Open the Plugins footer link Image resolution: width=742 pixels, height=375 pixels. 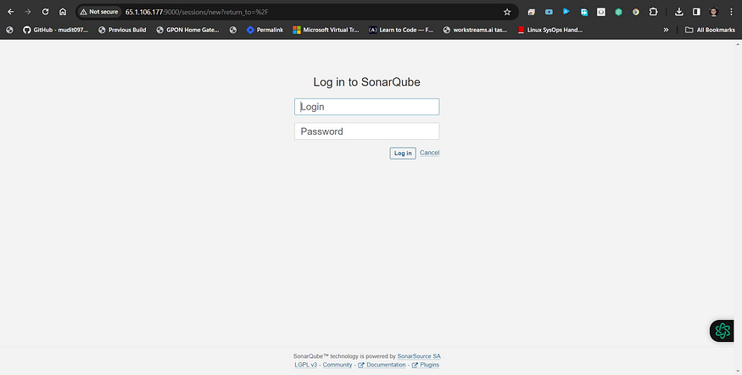point(426,365)
